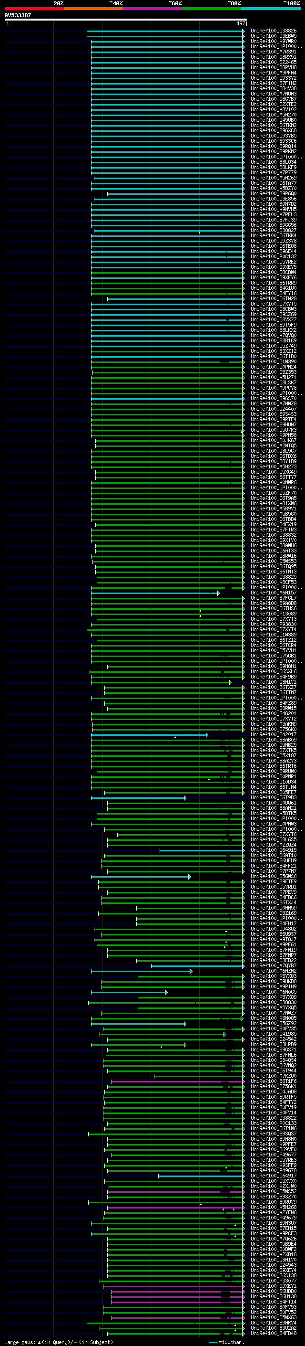The width and height of the screenshot is (305, 1346).
Task: Open hit UniRef100_Q38826
Action: coord(274,31)
